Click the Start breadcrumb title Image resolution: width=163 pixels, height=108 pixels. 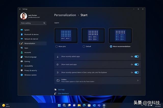84,15
